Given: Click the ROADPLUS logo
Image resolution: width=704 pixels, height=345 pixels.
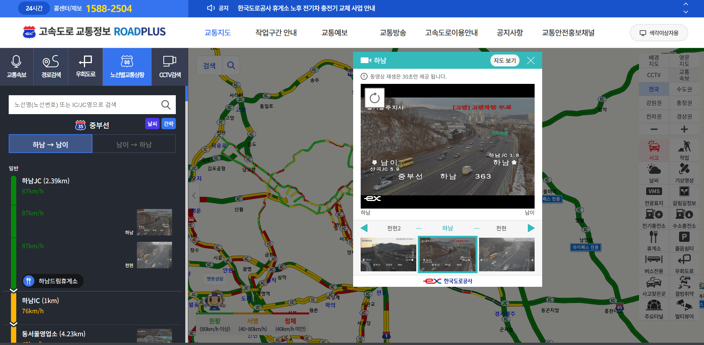Looking at the screenshot, I should [x=95, y=32].
